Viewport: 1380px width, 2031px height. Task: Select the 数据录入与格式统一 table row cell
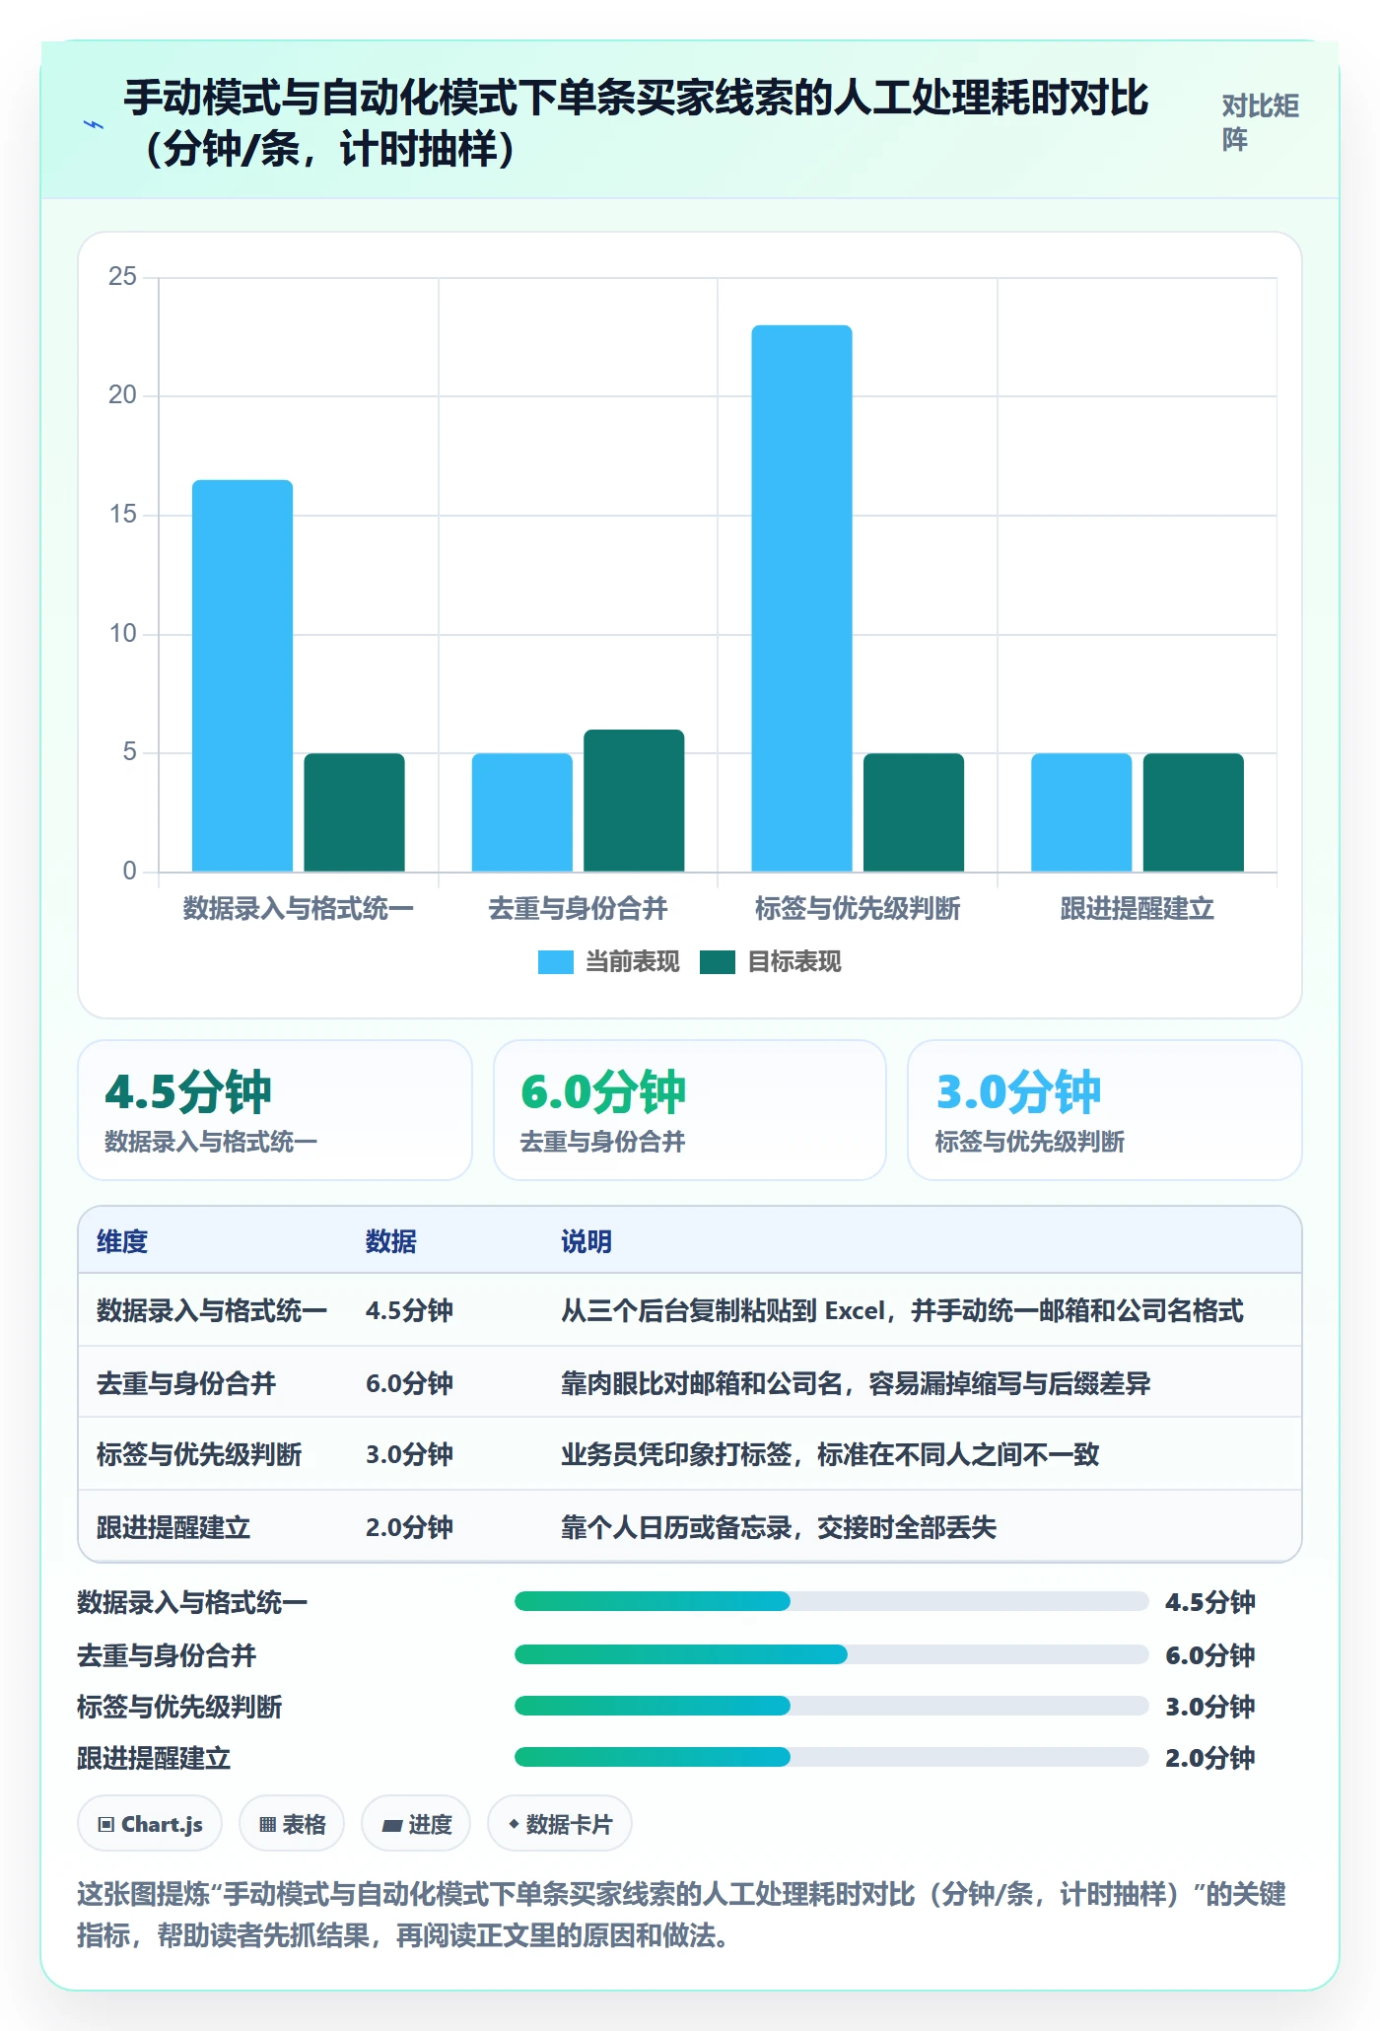pyautogui.click(x=212, y=1310)
